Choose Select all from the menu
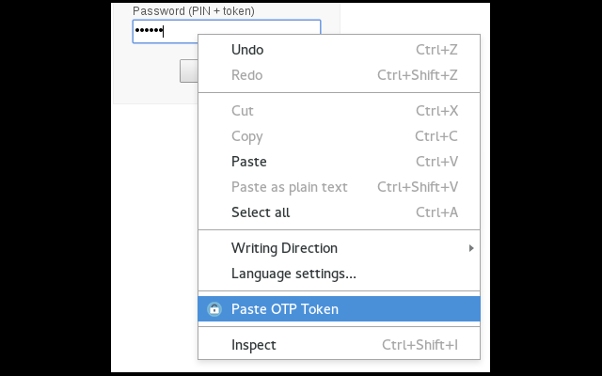 coord(339,212)
